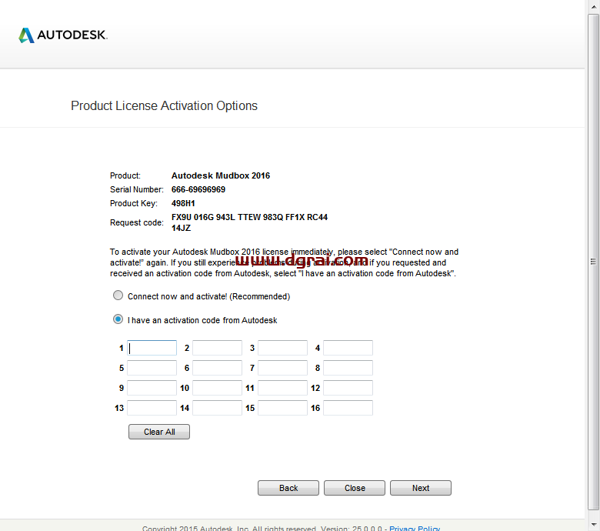Go to previous step with Back
The height and width of the screenshot is (531, 600).
click(288, 488)
